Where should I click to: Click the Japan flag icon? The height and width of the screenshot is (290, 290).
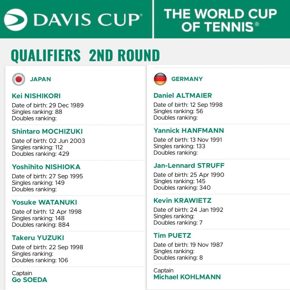[x=19, y=79]
